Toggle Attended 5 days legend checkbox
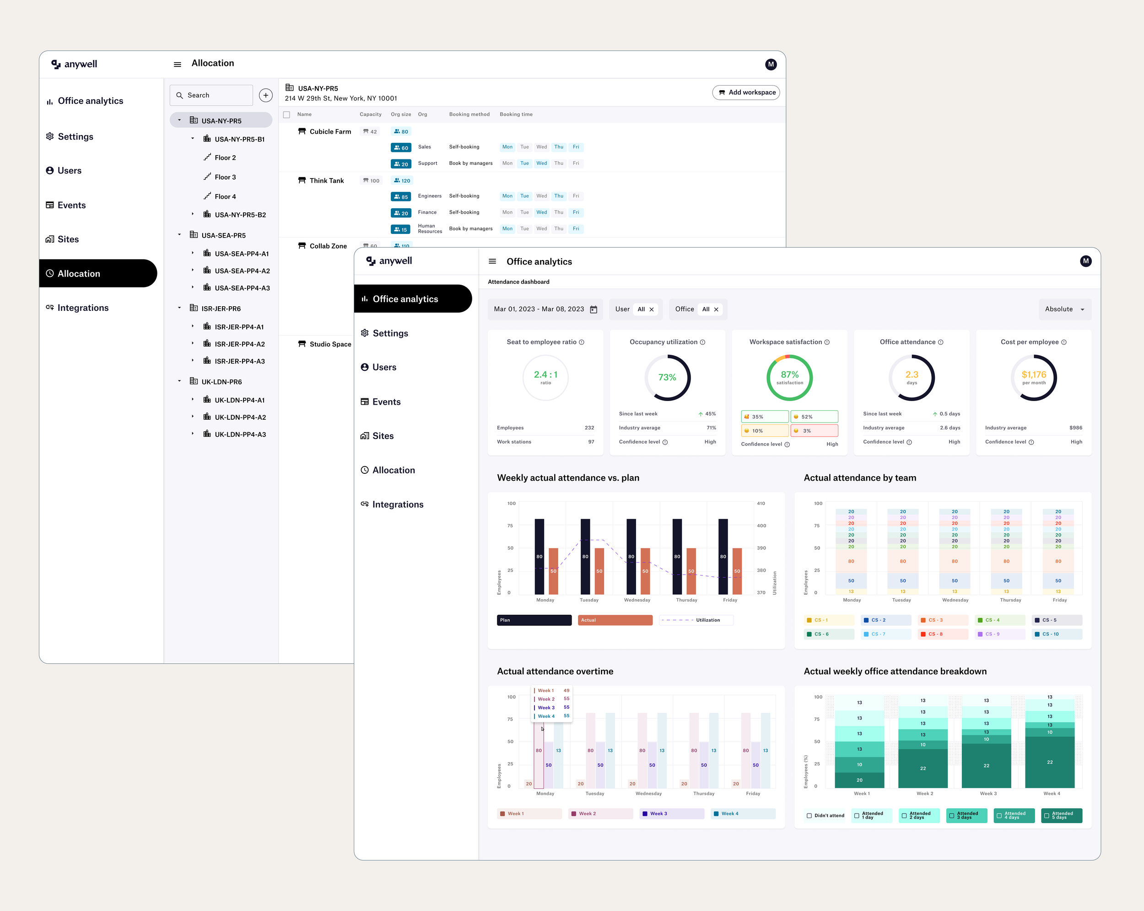The image size is (1144, 911). pyautogui.click(x=1047, y=815)
